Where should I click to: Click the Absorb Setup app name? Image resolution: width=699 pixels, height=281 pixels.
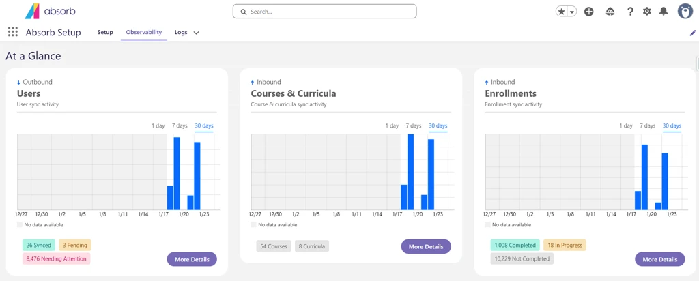[x=53, y=33]
